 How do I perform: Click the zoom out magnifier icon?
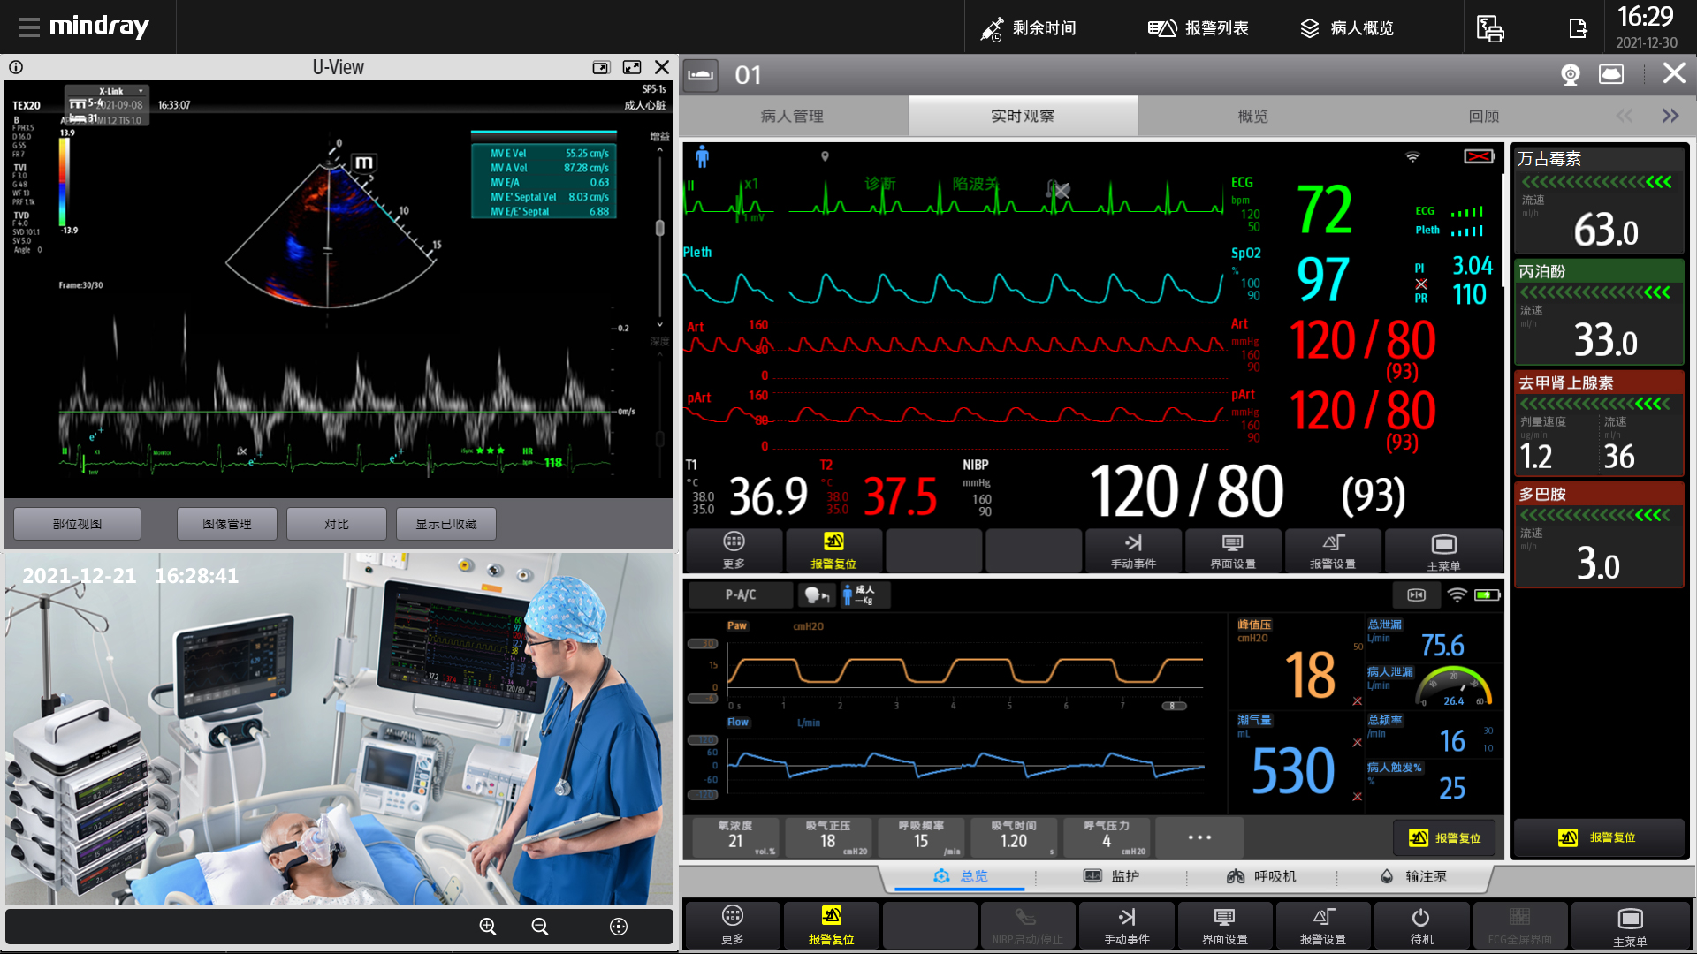click(540, 926)
